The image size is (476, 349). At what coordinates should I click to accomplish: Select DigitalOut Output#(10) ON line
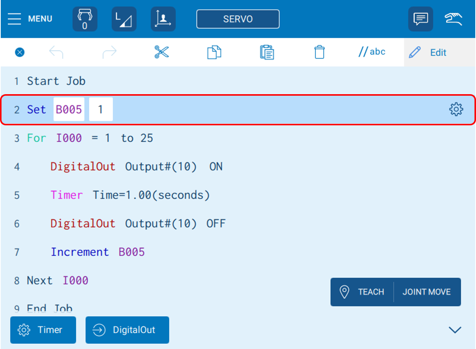click(238, 166)
